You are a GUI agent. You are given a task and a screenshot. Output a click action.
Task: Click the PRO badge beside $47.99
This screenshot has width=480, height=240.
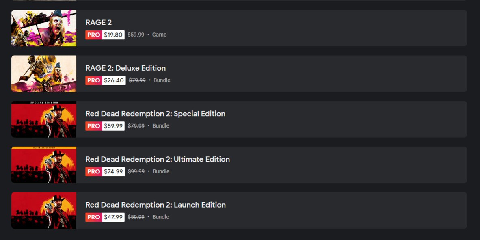(93, 217)
